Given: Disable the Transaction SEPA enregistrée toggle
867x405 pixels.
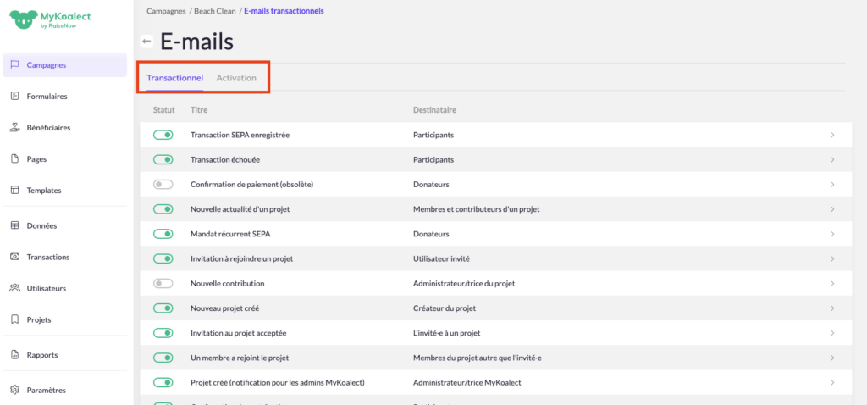Looking at the screenshot, I should point(163,135).
